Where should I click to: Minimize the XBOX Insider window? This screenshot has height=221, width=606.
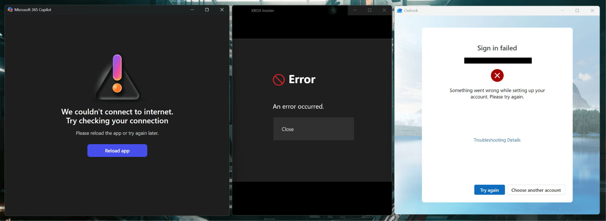point(355,10)
